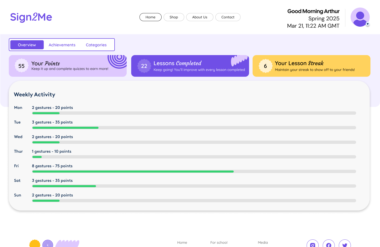Click the 55 points badge
Image resolution: width=380 pixels, height=247 pixels.
21,66
